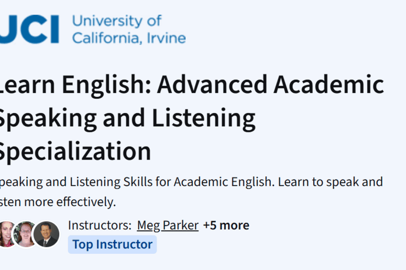Click the UCI logo

coord(30,29)
